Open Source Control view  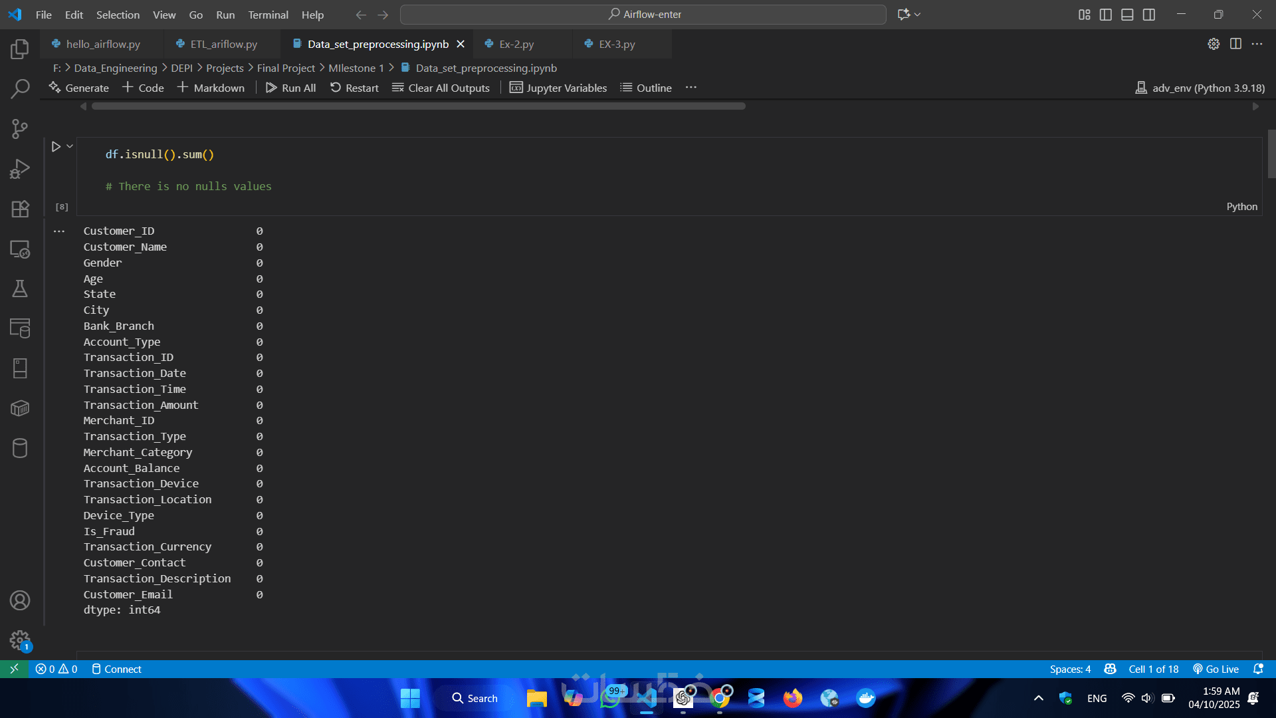click(x=20, y=128)
